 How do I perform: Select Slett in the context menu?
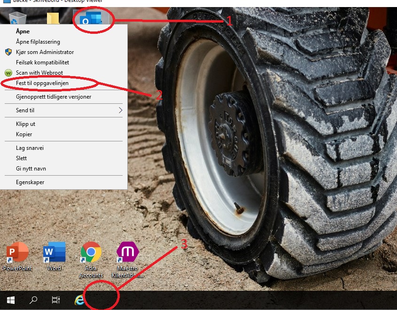tap(63, 158)
